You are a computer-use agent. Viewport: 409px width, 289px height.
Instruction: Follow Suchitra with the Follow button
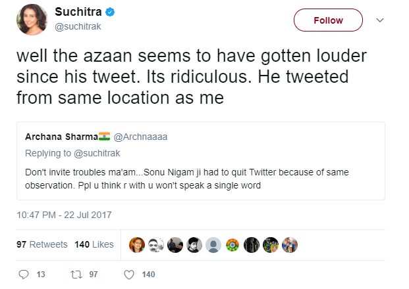[328, 20]
